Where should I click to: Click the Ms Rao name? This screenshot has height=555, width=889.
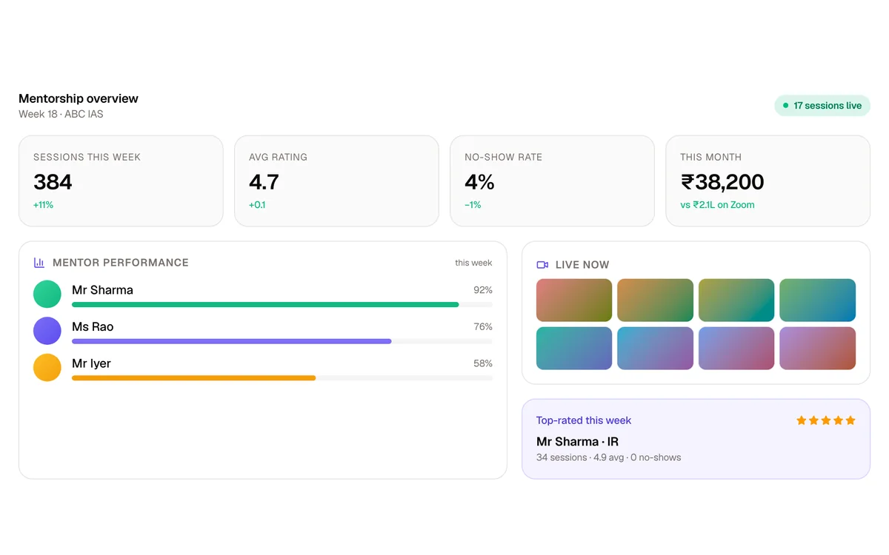coord(93,327)
